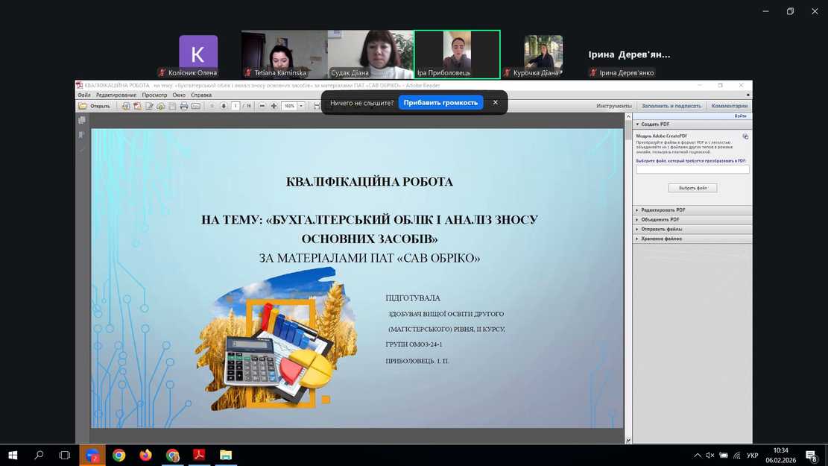Click the zoom in plus button
The height and width of the screenshot is (466, 828).
point(274,107)
